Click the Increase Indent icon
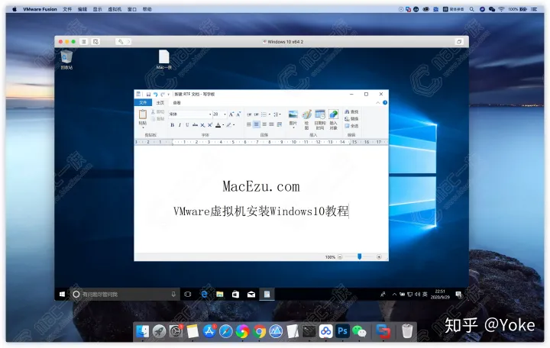Image resolution: width=550 pixels, height=348 pixels. (x=257, y=114)
